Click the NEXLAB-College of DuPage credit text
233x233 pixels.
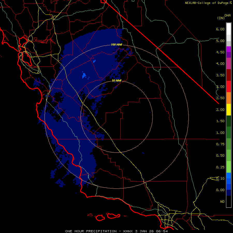click(x=207, y=3)
